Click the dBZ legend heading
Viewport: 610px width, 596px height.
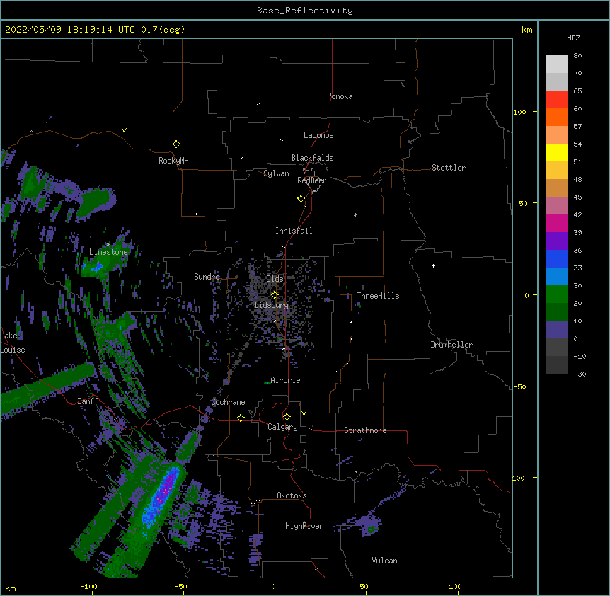[x=573, y=38]
